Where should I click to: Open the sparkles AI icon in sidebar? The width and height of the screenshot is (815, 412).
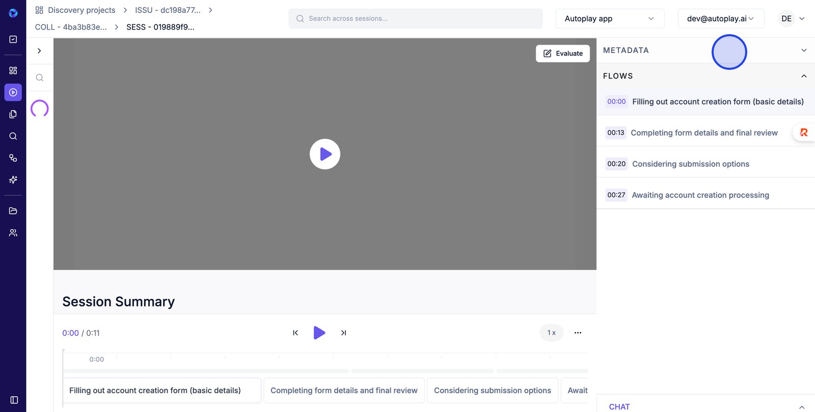click(x=13, y=179)
